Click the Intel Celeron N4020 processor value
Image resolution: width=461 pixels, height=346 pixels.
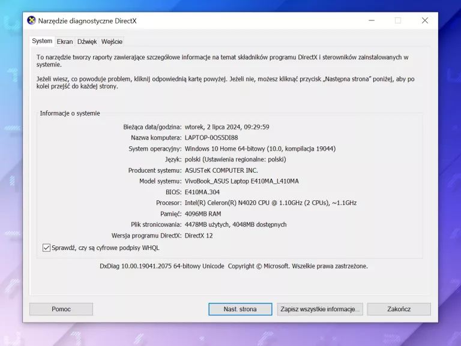270,203
